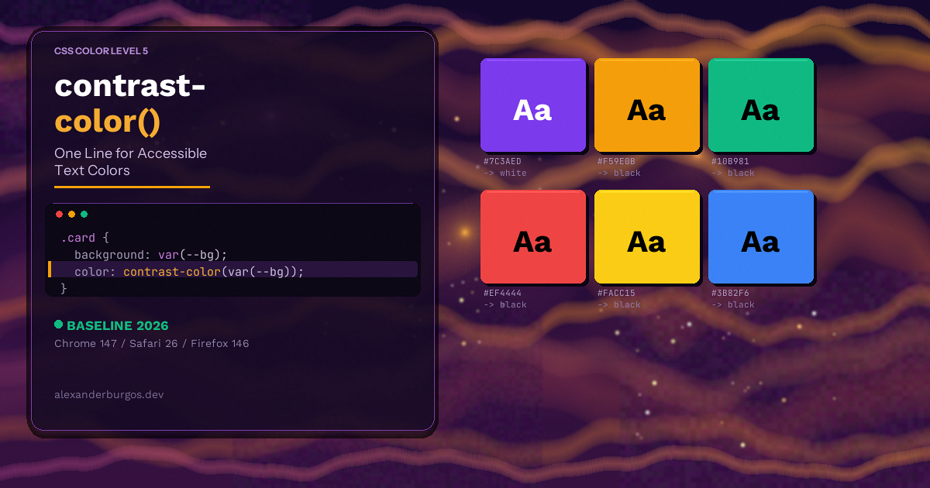Click the green dot in code window
The image size is (930, 488).
[x=84, y=215]
